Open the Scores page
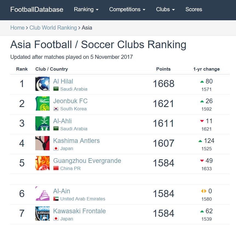The image size is (236, 225). (194, 9)
